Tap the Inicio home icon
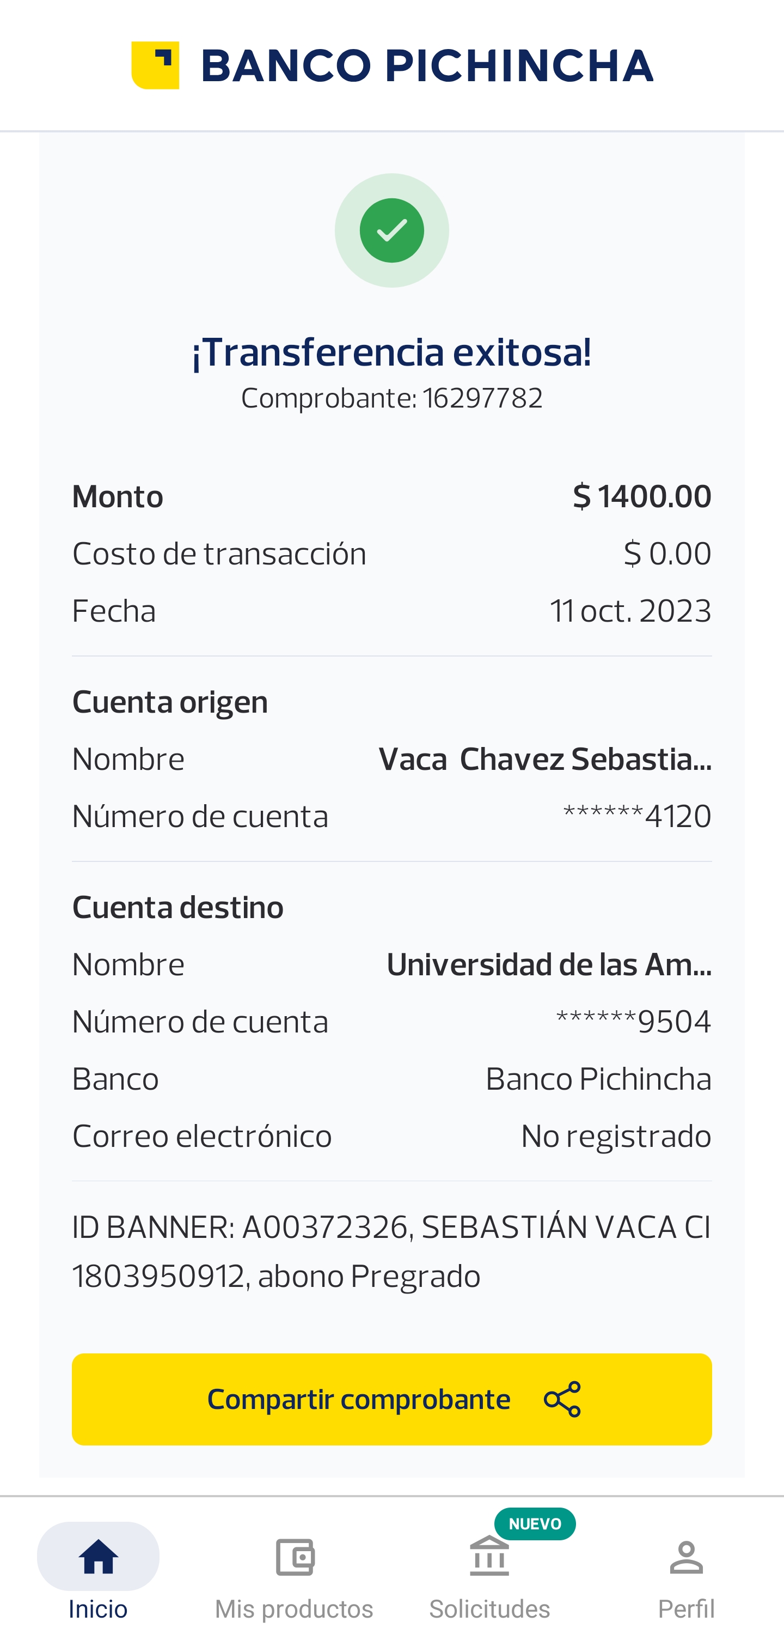This screenshot has height=1628, width=784. click(x=98, y=1557)
